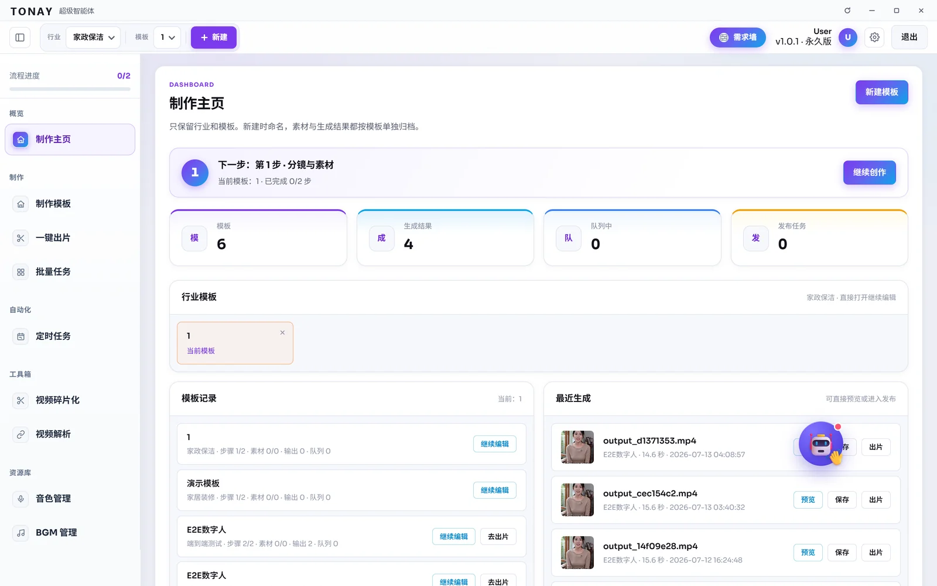Click the 新建模板 button

[882, 93]
